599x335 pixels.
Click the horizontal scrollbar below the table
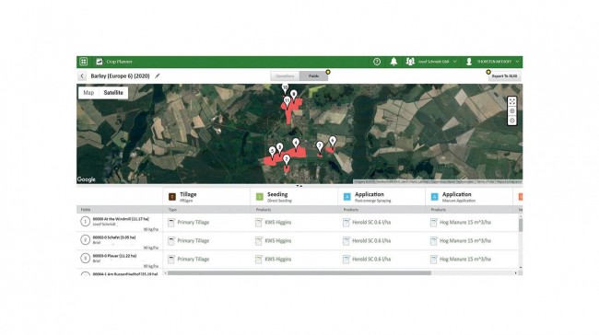point(299,273)
